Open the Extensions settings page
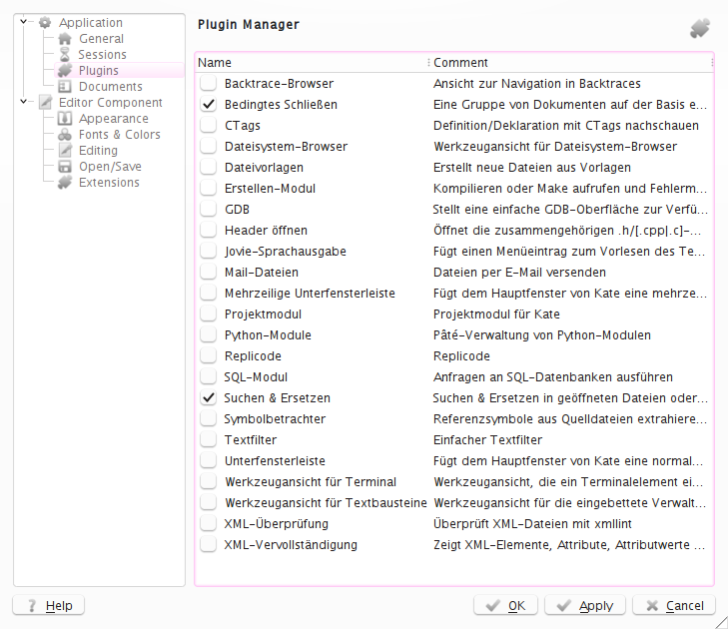 (109, 183)
